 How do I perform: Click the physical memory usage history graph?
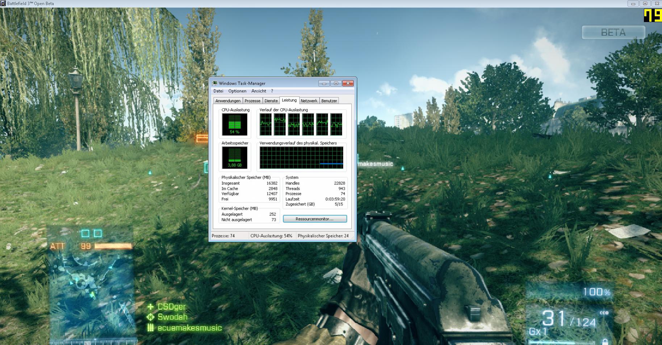pos(301,158)
